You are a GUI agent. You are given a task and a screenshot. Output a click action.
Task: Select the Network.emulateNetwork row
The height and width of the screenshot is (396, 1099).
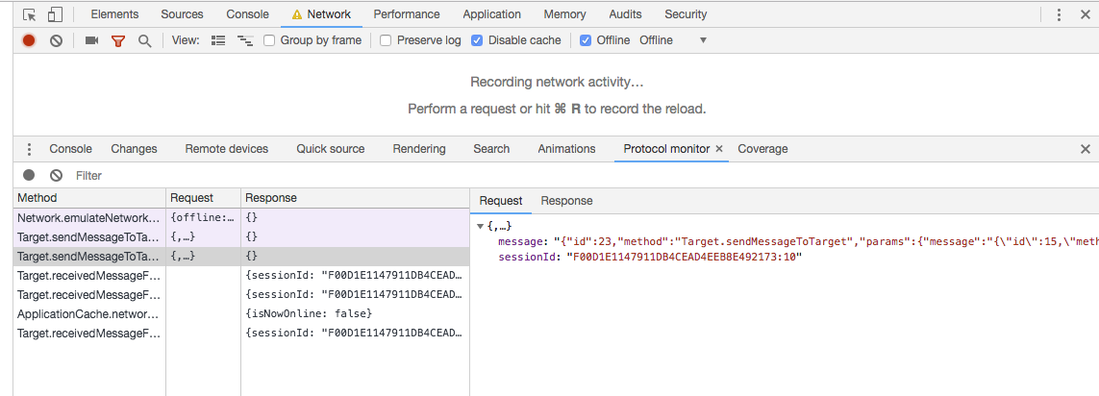pos(89,218)
